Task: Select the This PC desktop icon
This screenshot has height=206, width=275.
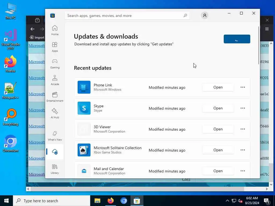Action: pos(10,11)
